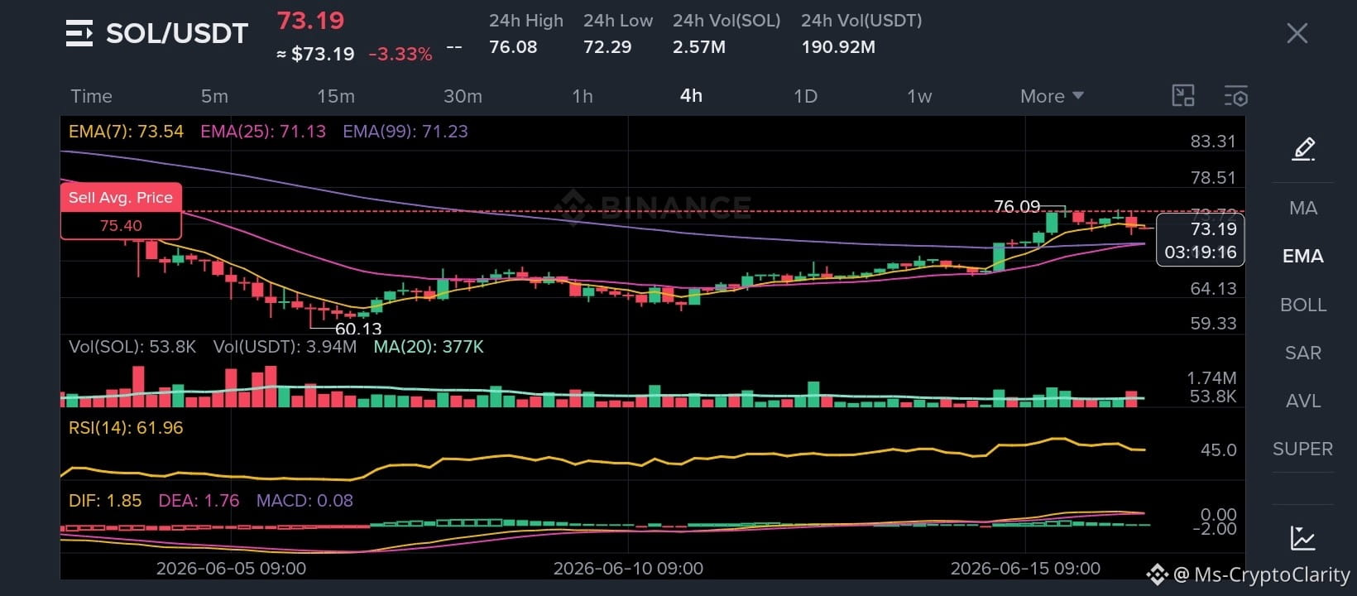Image resolution: width=1357 pixels, height=596 pixels.
Task: Enable the AVL indicator
Action: tap(1303, 401)
